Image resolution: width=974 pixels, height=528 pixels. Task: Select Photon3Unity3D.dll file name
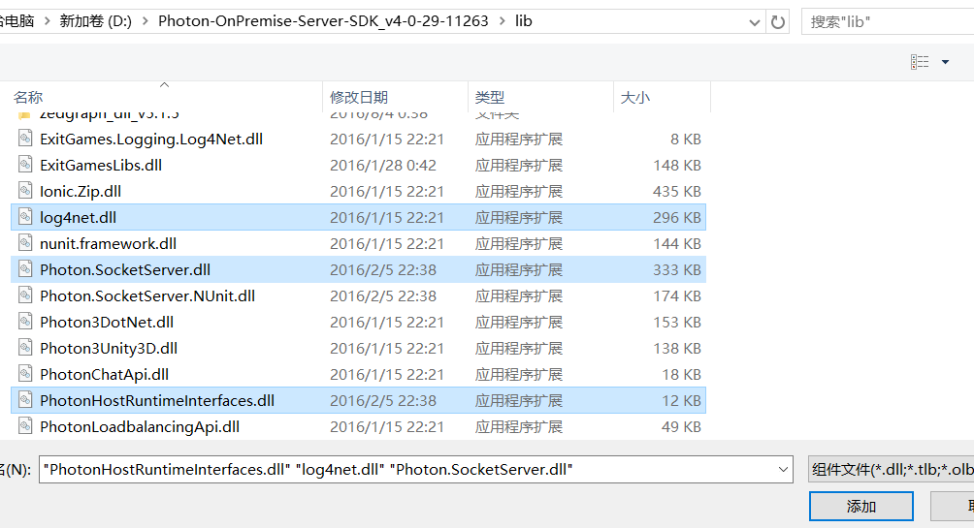(x=108, y=348)
